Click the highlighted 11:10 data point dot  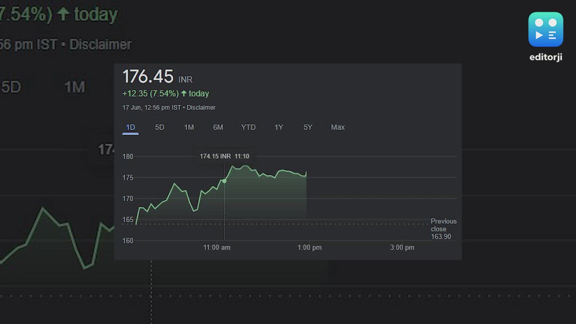225,181
